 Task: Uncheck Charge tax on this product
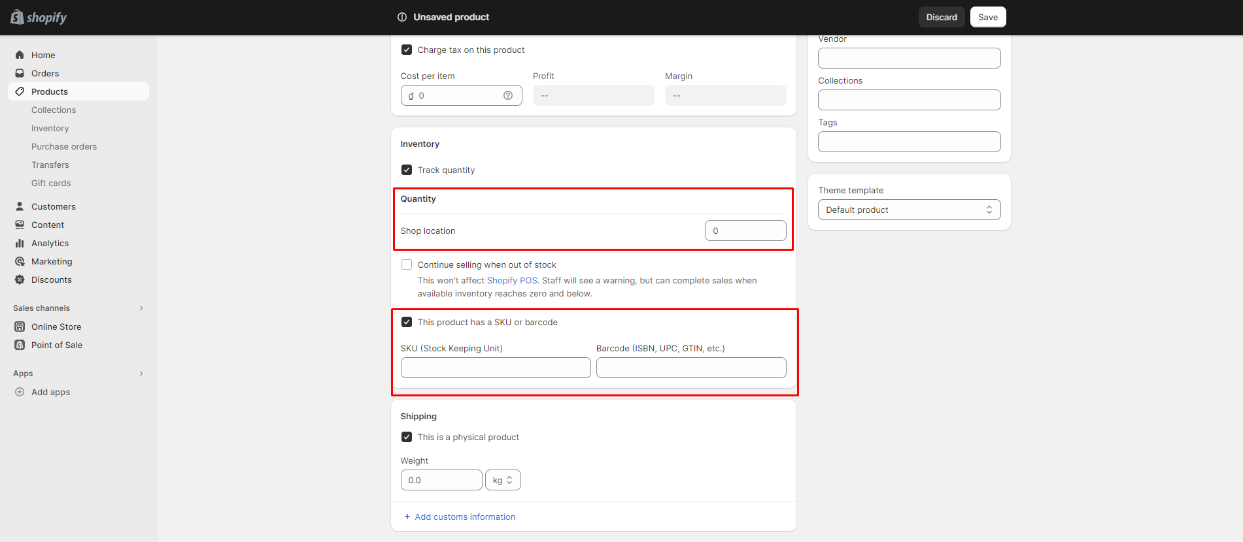click(x=407, y=50)
